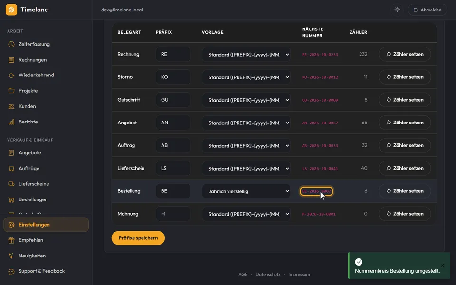456x285 pixels.
Task: Open the Vorlage dropdown for Angebot
Action: pyautogui.click(x=246, y=123)
